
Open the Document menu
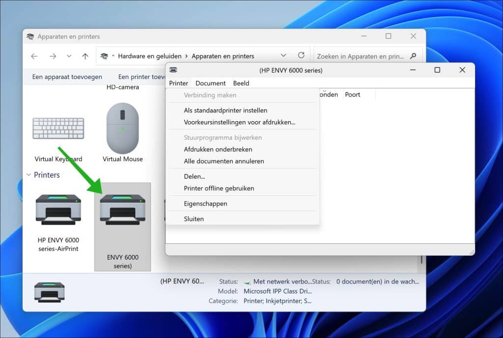210,83
